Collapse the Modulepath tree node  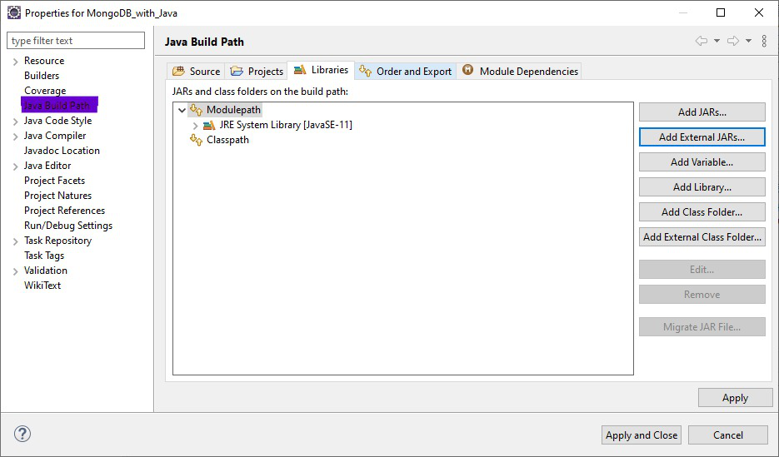[x=182, y=110]
